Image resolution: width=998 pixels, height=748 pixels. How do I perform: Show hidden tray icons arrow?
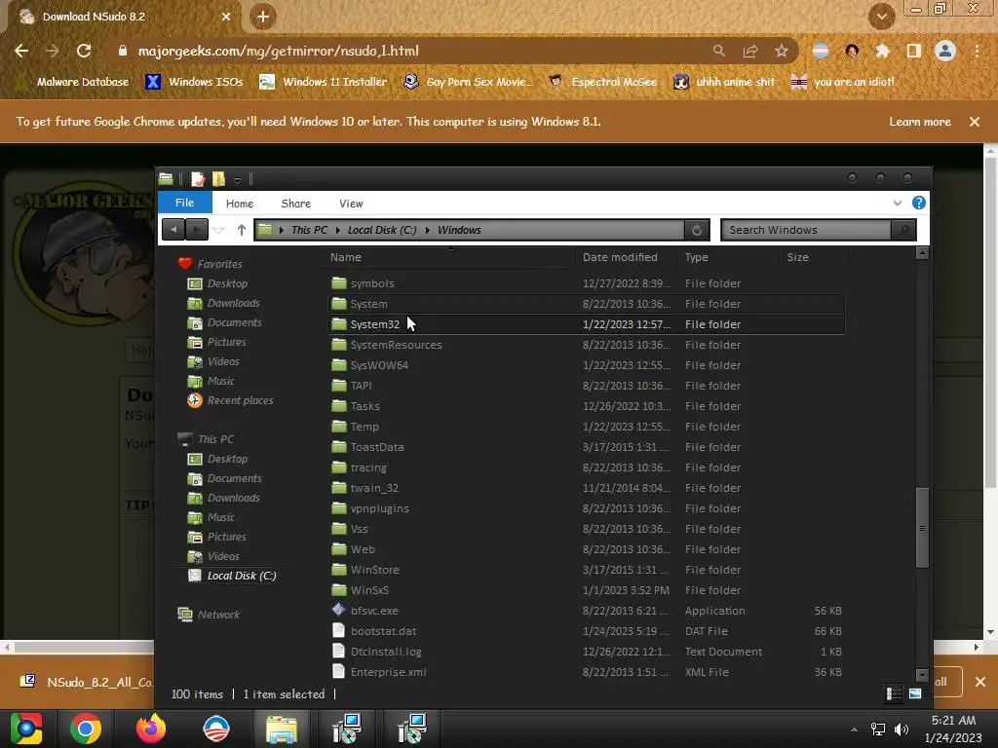pos(854,729)
